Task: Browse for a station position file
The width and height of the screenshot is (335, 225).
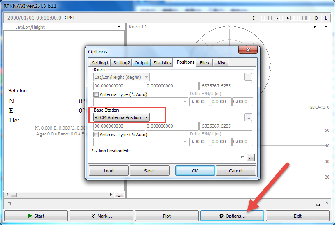Action: pyautogui.click(x=251, y=158)
